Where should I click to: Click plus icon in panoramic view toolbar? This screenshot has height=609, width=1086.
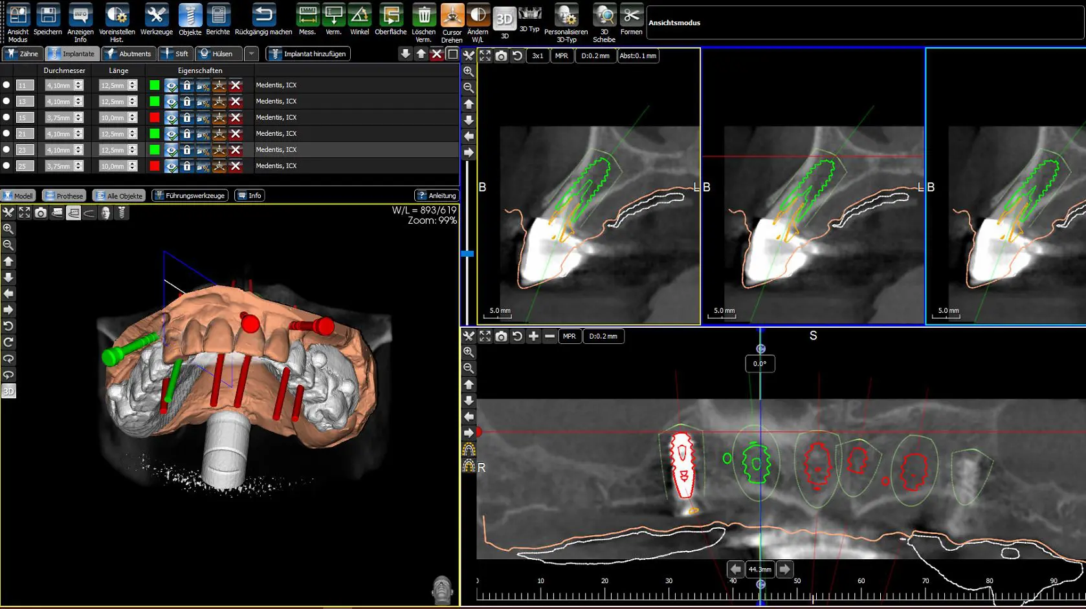[x=533, y=336]
